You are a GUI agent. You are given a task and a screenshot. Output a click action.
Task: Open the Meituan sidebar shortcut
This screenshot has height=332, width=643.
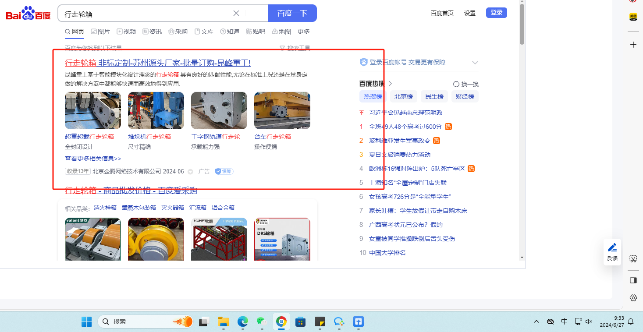point(633,17)
